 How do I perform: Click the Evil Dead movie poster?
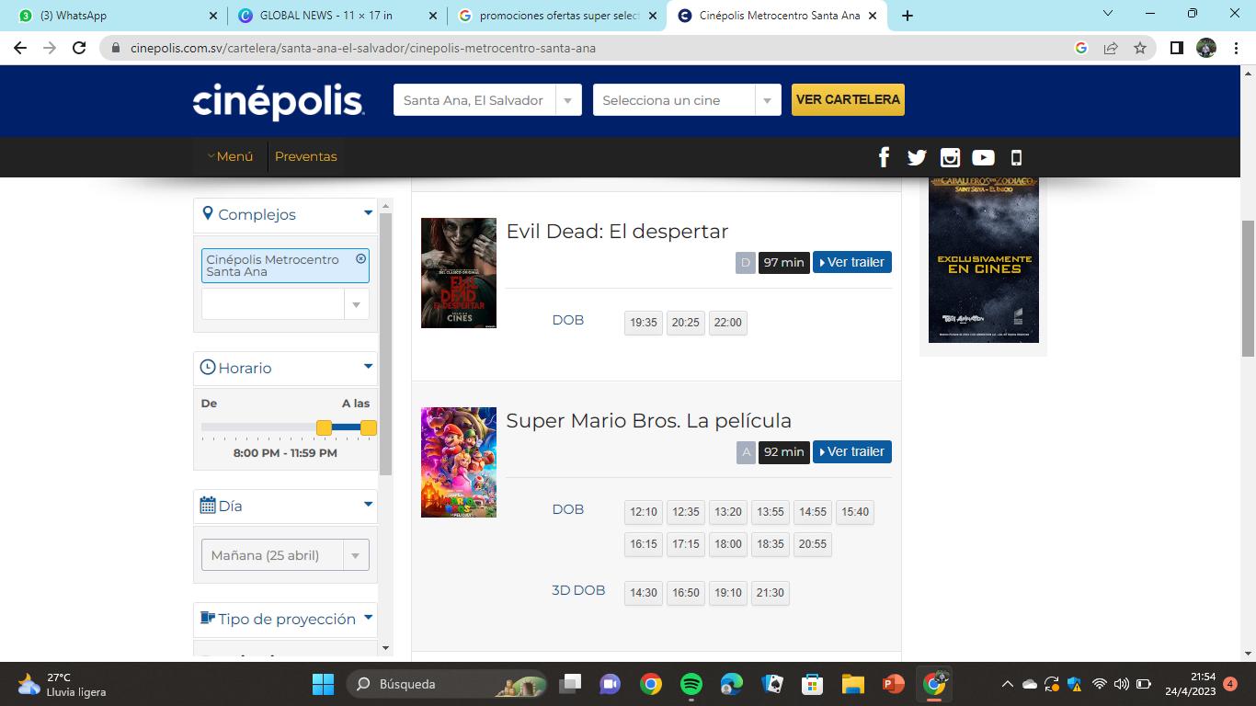coord(459,273)
